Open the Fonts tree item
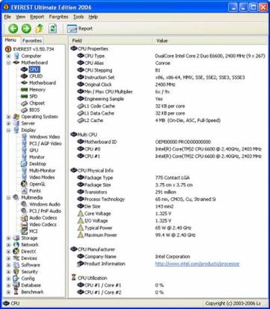Screen dimensions: 270x309 coord(35,191)
